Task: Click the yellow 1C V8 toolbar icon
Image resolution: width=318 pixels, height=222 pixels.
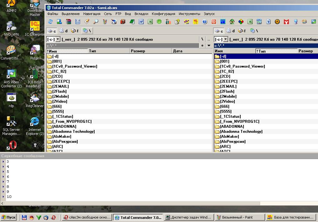Action: (x=196, y=22)
